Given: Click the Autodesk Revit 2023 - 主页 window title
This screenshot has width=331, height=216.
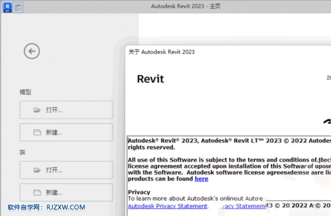Looking at the screenshot, I should click(186, 6).
